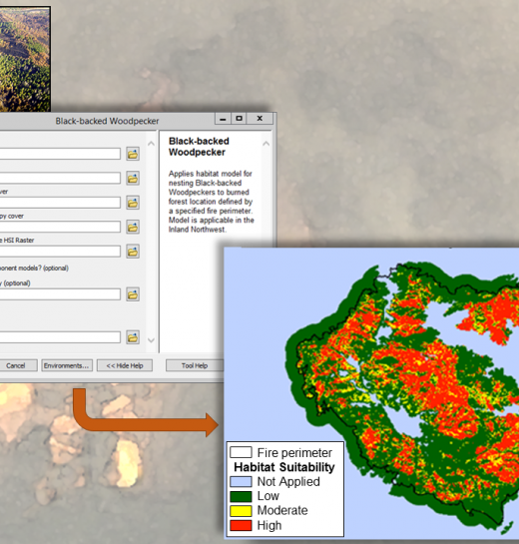
Task: Click 'onent models? (optional)' parameter label
Action: pyautogui.click(x=34, y=269)
